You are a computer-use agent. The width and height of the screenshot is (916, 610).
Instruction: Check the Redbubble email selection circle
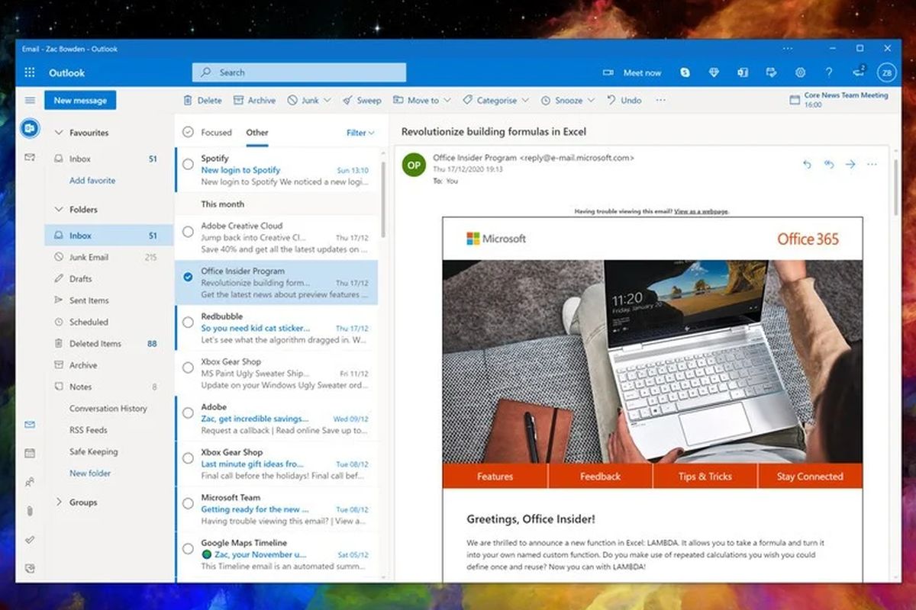187,323
